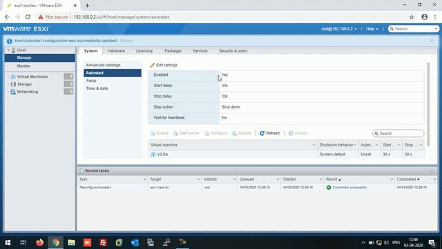The image size is (442, 249).
Task: Open Networking in navigator
Action: pos(28,92)
